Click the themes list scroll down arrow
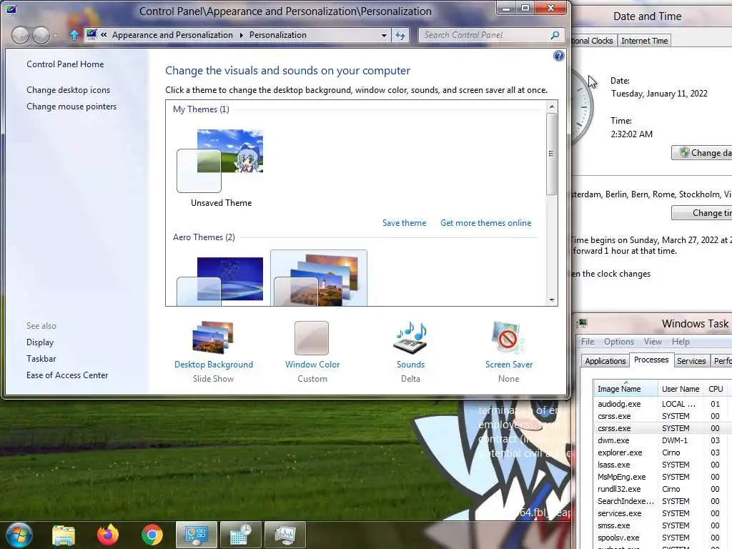 [552, 300]
